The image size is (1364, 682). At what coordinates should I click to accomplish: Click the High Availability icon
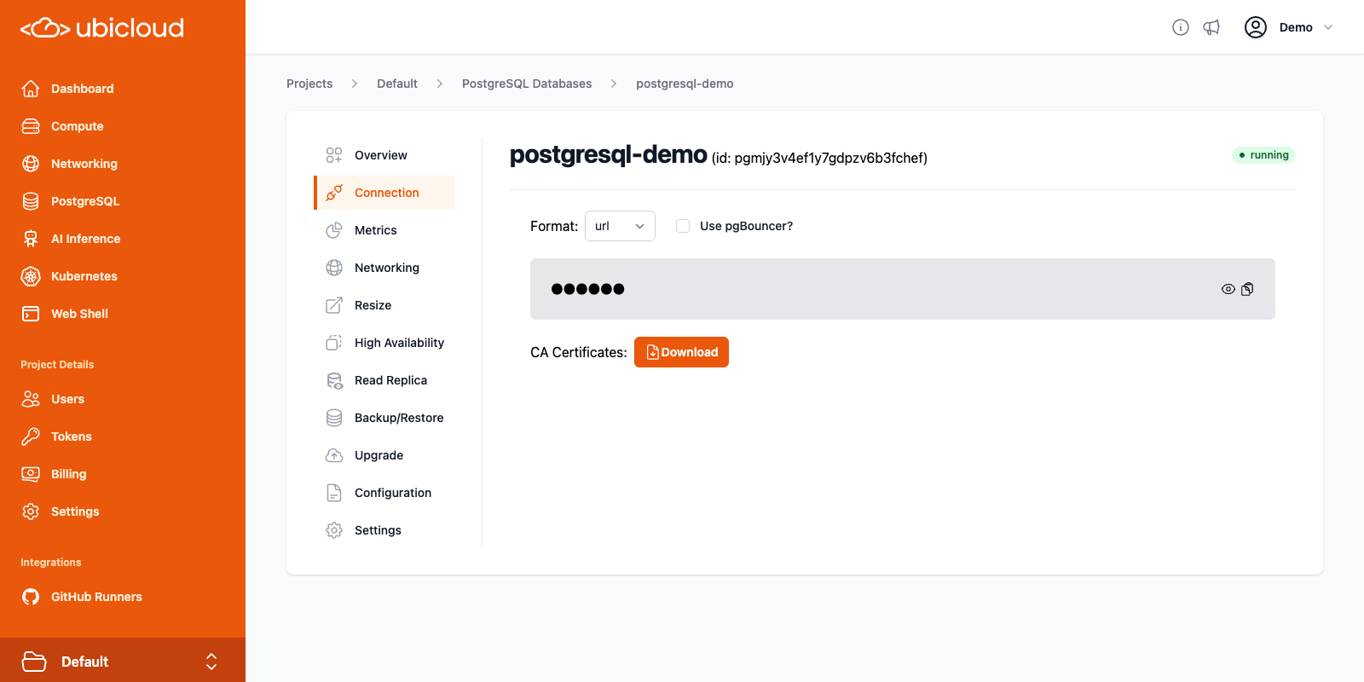point(334,343)
